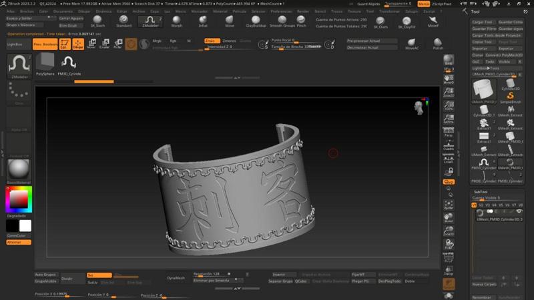Open the Transformar menu
534x300 pixels.
coord(389,11)
